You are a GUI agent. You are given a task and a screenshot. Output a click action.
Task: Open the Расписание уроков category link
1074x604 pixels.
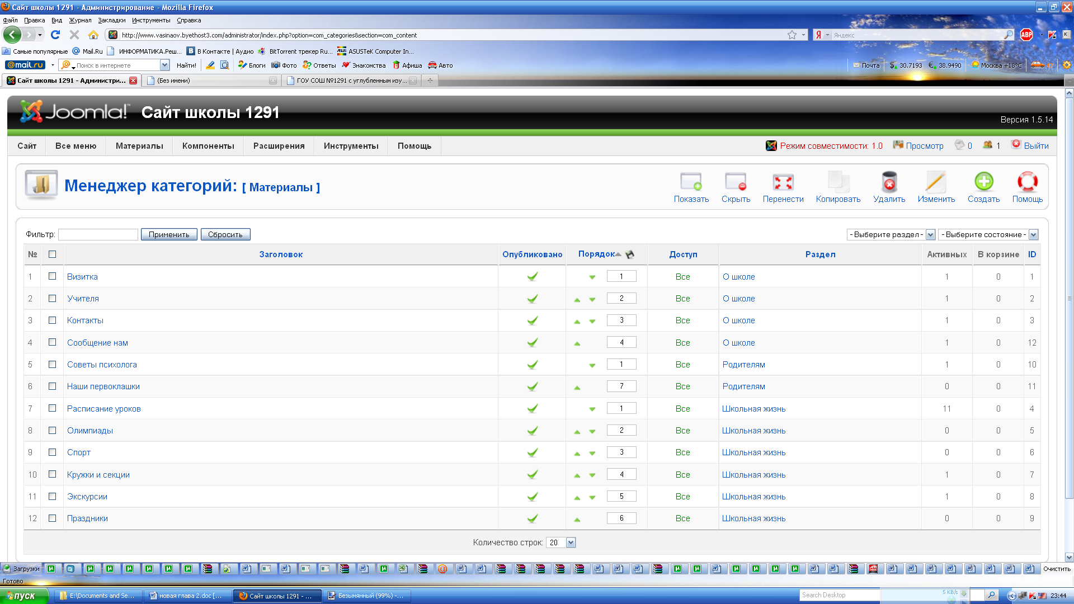pyautogui.click(x=104, y=409)
